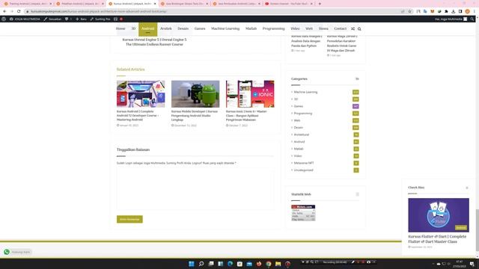
Task: Click the Statistik Web widget header icon
Action: point(357,194)
